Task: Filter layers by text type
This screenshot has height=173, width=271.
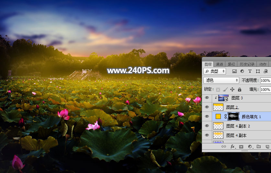Action: pos(250,71)
